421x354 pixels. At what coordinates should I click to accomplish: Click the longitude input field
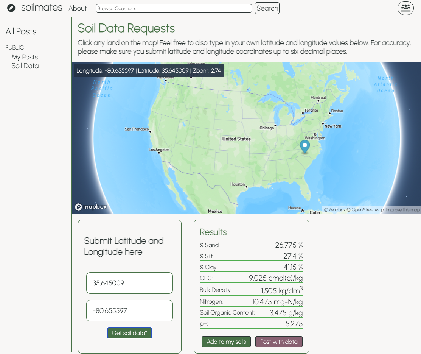pyautogui.click(x=129, y=311)
